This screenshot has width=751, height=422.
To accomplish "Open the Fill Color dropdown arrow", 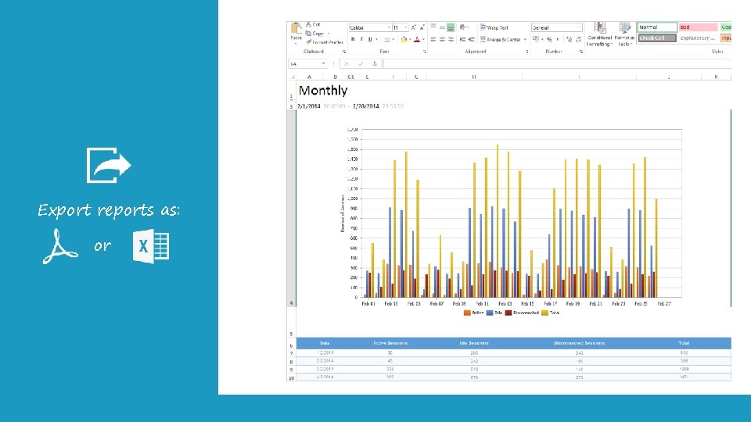I will 410,40.
